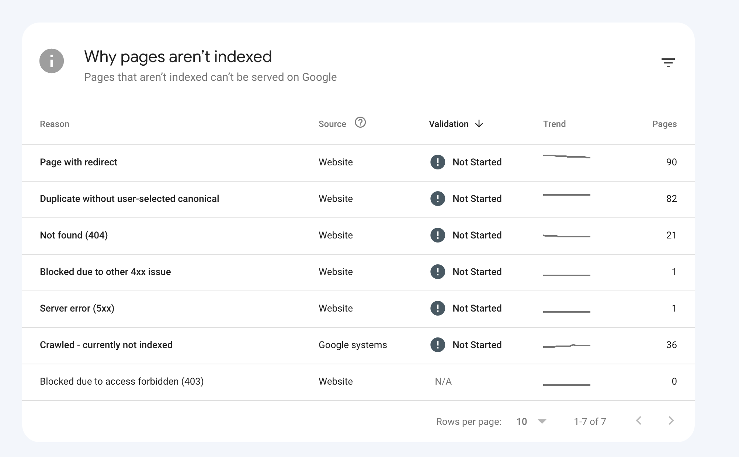The image size is (739, 457).
Task: Click warning icon on Blocked due to 4xx row
Action: 437,272
